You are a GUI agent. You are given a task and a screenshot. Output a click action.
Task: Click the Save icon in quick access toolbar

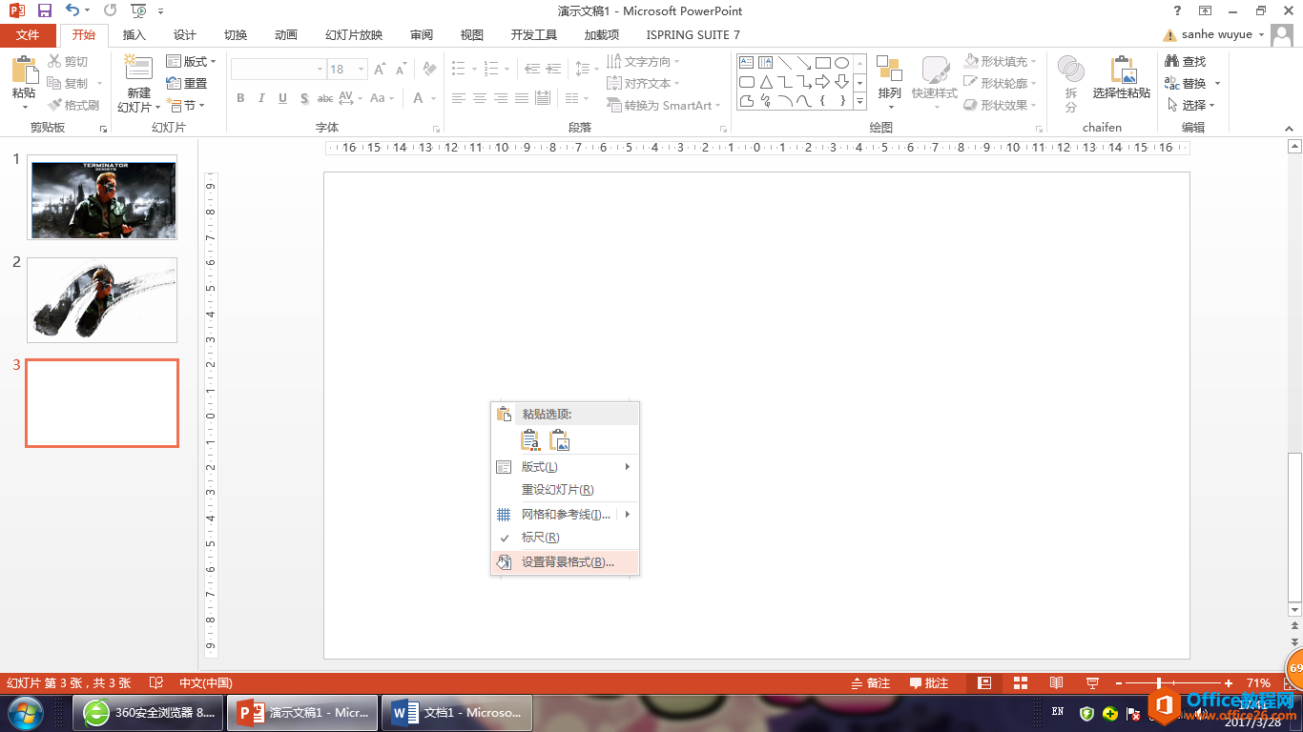tap(44, 10)
